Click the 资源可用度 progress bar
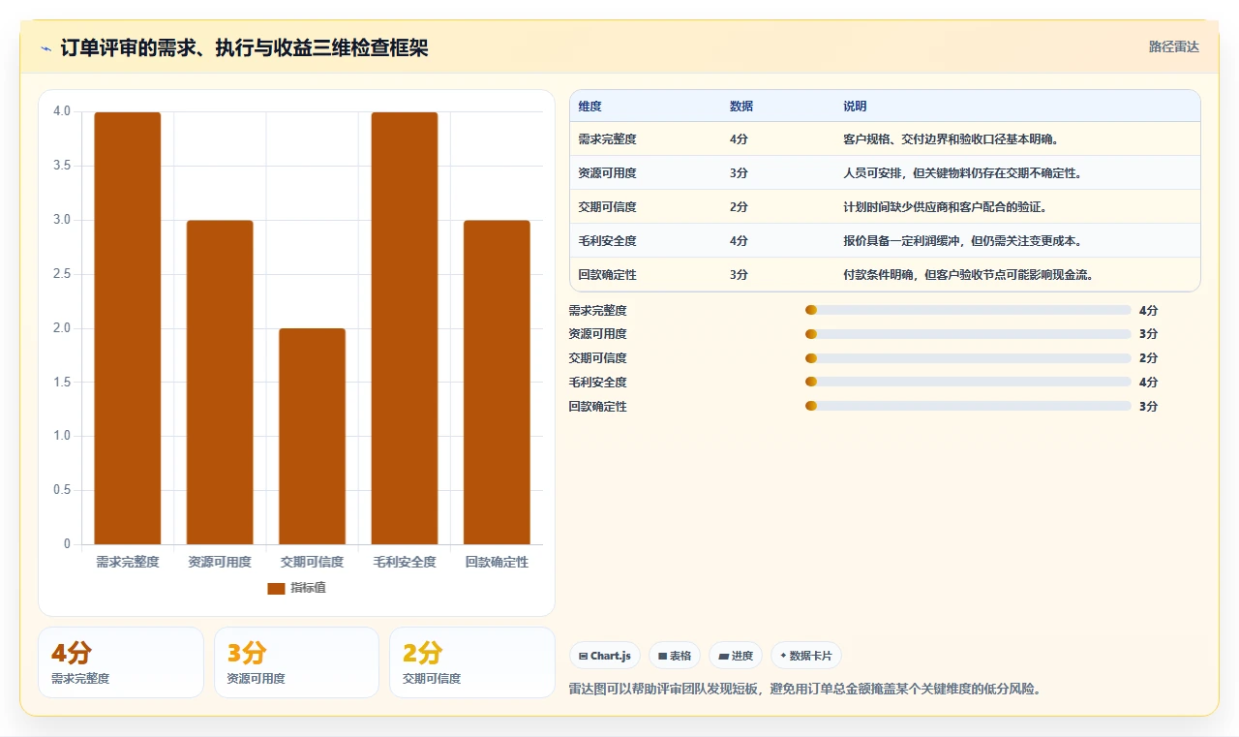This screenshot has width=1239, height=737. coord(968,334)
